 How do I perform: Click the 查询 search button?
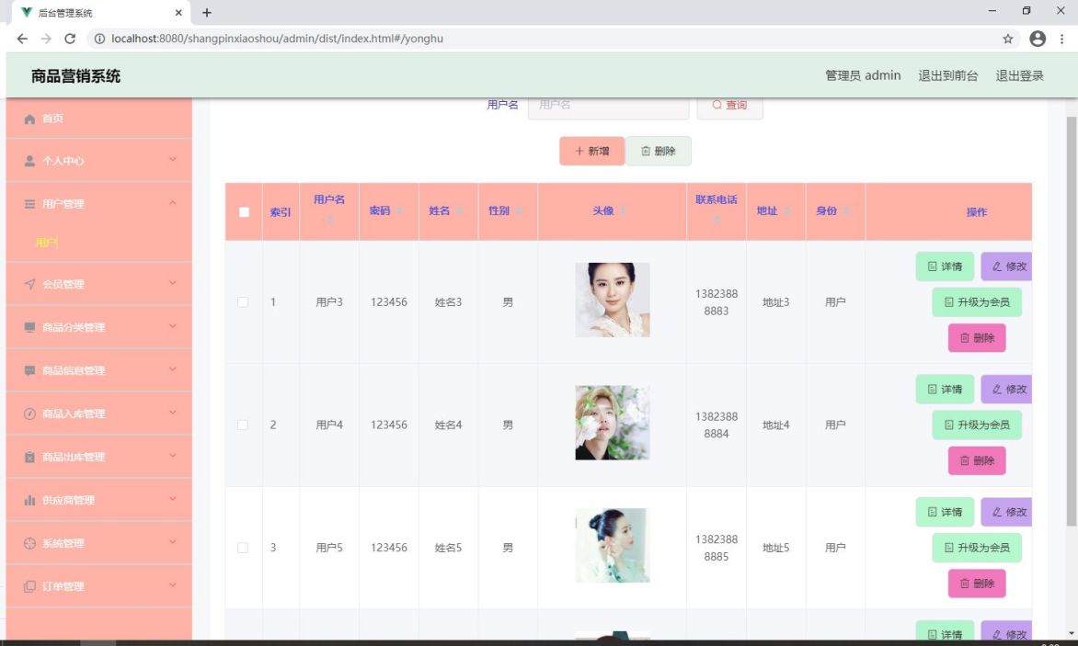(729, 105)
